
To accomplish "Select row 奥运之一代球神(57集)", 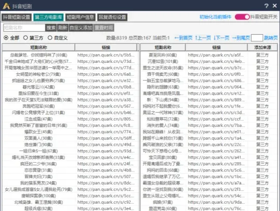I will [x=163, y=113].
